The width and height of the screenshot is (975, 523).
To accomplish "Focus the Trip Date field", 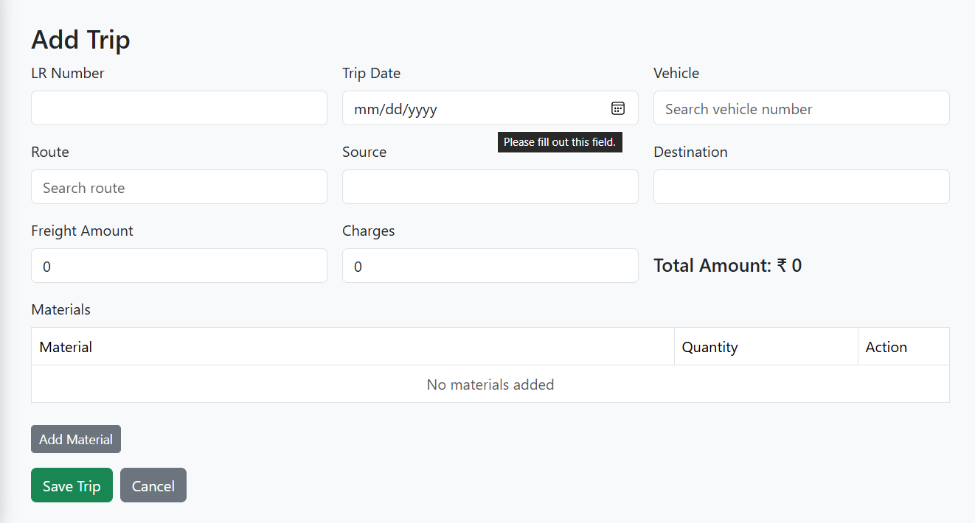I will [x=490, y=108].
